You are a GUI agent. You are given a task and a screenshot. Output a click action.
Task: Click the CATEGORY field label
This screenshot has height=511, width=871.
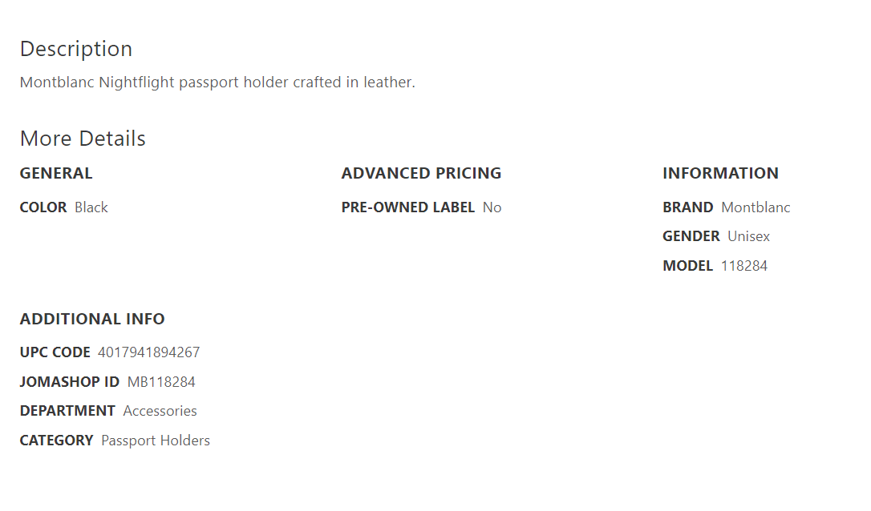[x=57, y=441]
